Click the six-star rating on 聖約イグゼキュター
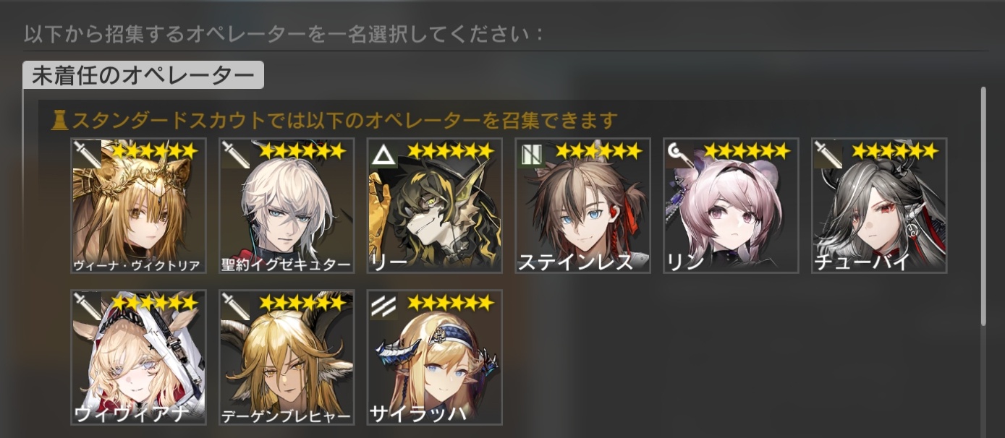The width and height of the screenshot is (1005, 438). click(x=302, y=151)
